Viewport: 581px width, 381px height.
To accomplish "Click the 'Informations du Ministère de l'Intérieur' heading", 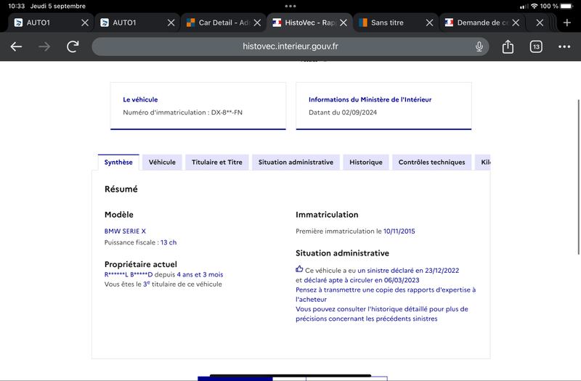I will (370, 99).
